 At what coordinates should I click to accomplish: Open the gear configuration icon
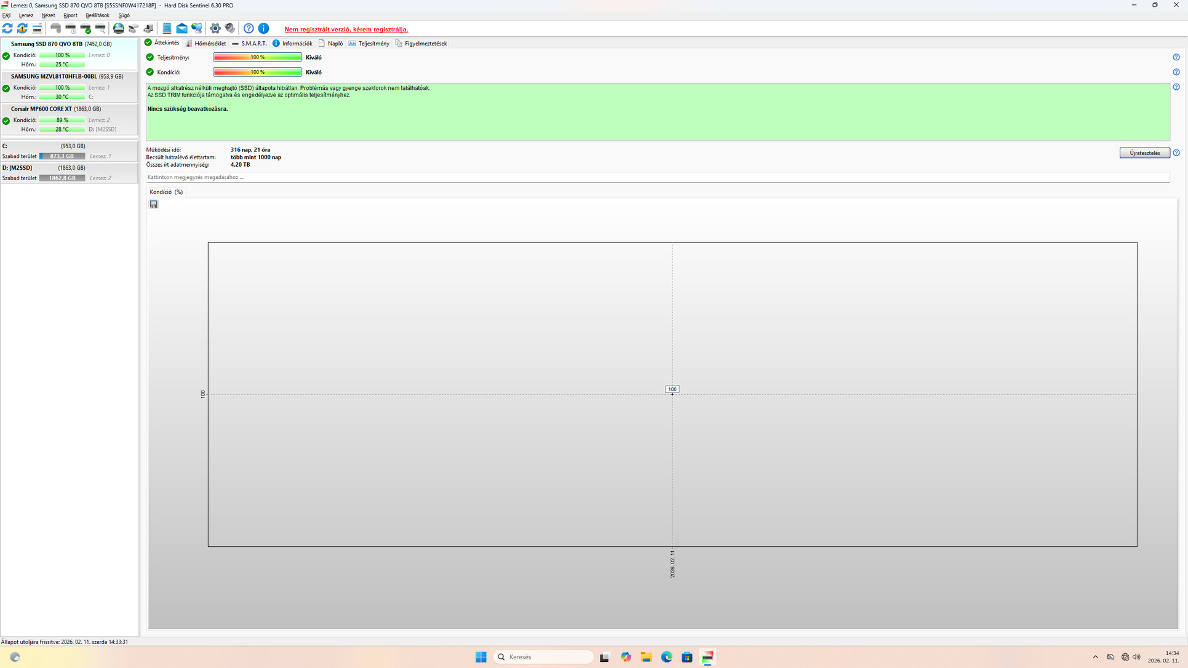(x=215, y=28)
